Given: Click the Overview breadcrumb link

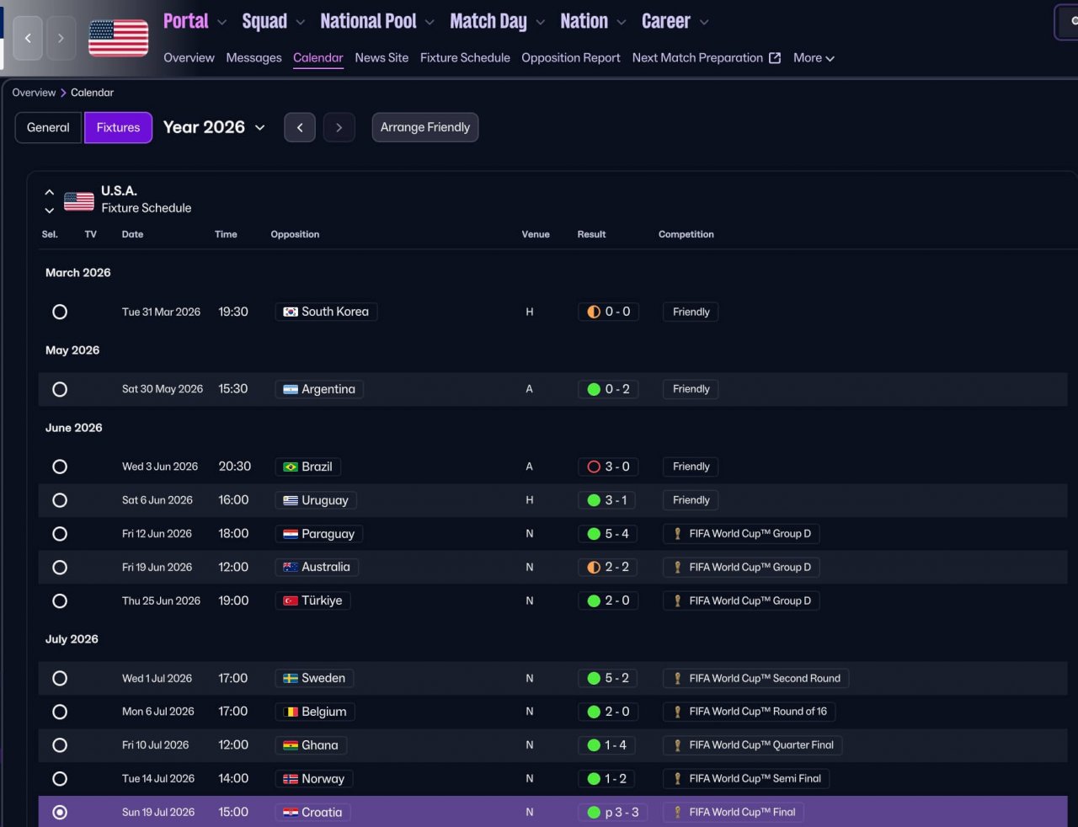Looking at the screenshot, I should 34,93.
